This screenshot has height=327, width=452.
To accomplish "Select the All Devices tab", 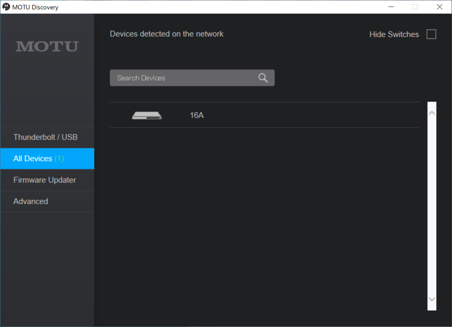I will click(x=47, y=159).
